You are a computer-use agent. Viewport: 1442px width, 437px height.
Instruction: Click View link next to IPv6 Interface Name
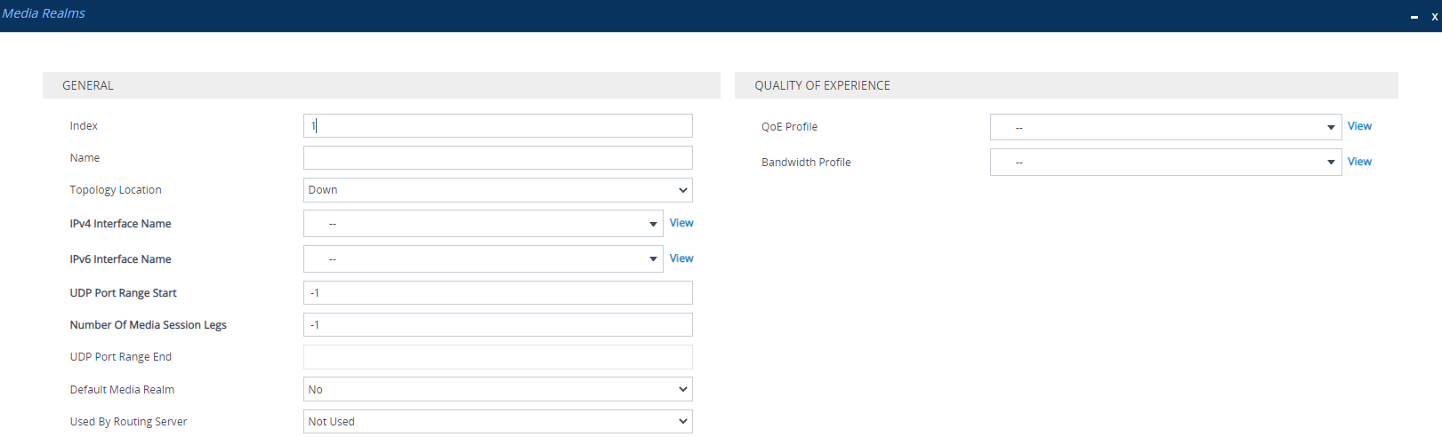click(x=681, y=258)
